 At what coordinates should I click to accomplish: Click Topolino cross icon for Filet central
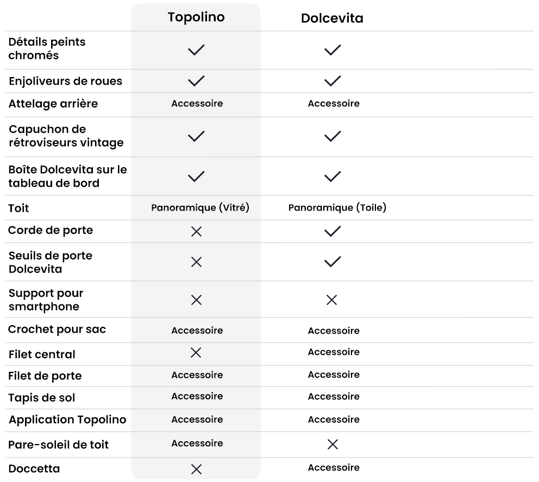[196, 353]
